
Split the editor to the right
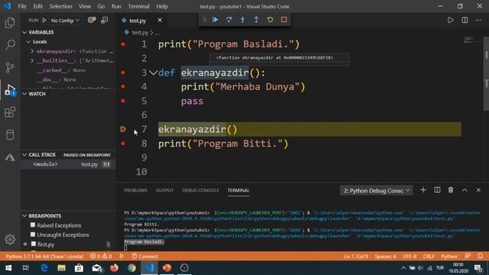point(465,21)
